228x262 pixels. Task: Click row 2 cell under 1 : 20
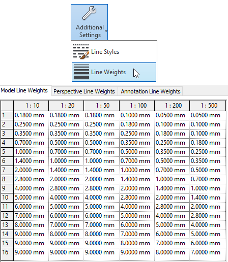66,124
